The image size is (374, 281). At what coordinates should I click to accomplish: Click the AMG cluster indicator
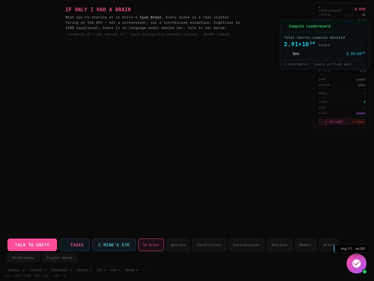[27, 276]
